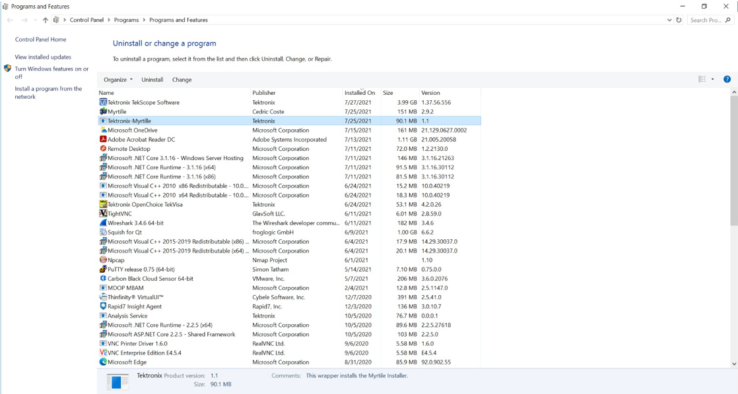Image resolution: width=738 pixels, height=394 pixels.
Task: Select Change from the toolbar
Action: click(x=182, y=79)
